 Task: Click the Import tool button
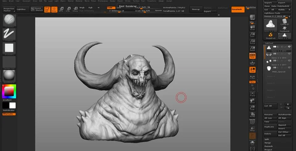[x=270, y=3]
